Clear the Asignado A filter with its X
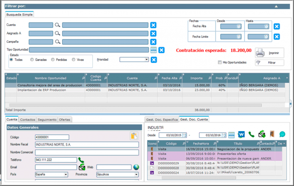 click(153, 33)
